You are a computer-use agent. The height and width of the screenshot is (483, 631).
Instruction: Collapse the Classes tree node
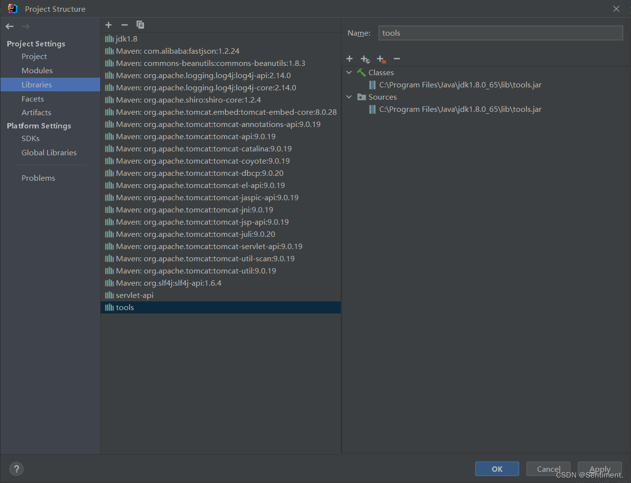(x=349, y=72)
